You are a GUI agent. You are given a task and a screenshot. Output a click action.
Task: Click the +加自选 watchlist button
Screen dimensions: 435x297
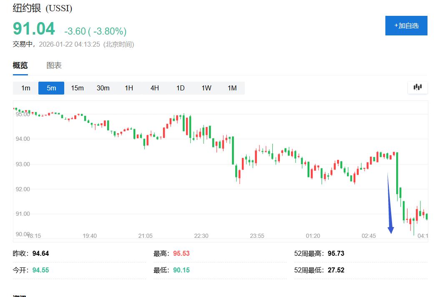(x=406, y=25)
